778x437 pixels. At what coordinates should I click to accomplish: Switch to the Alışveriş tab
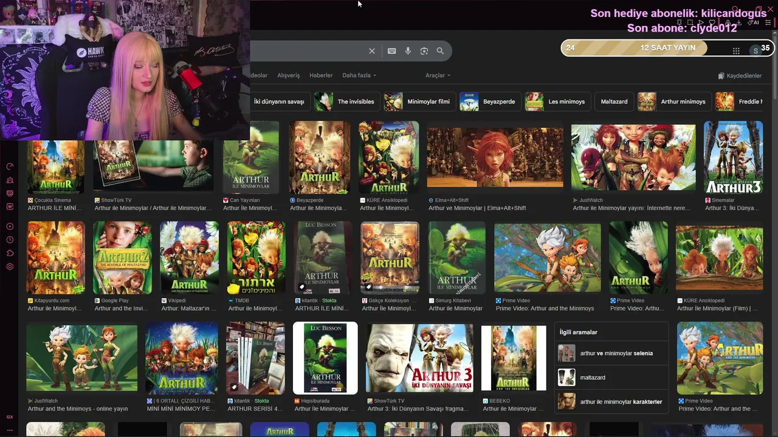[x=289, y=75]
